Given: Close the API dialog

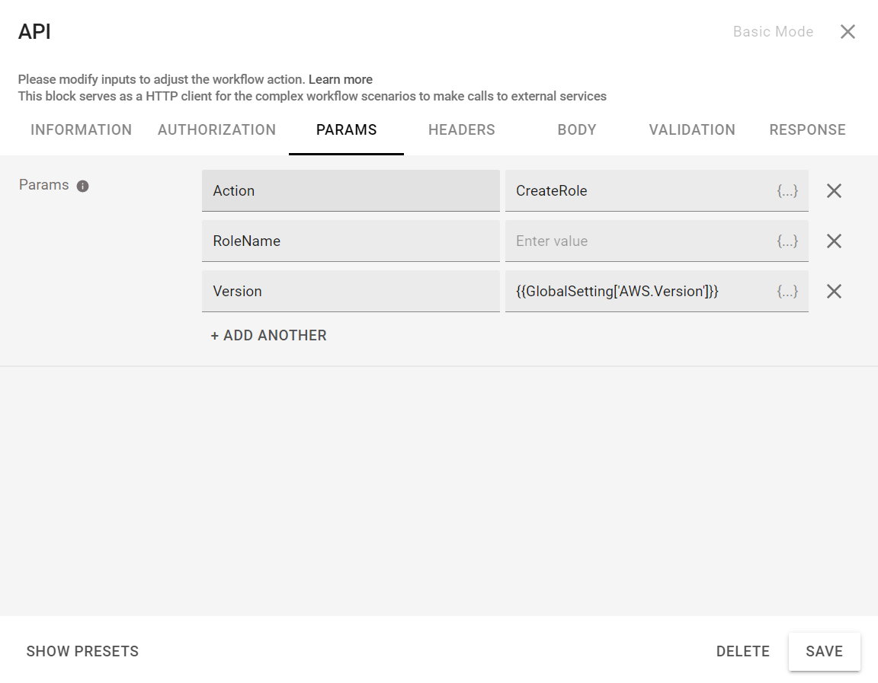Looking at the screenshot, I should coord(848,32).
